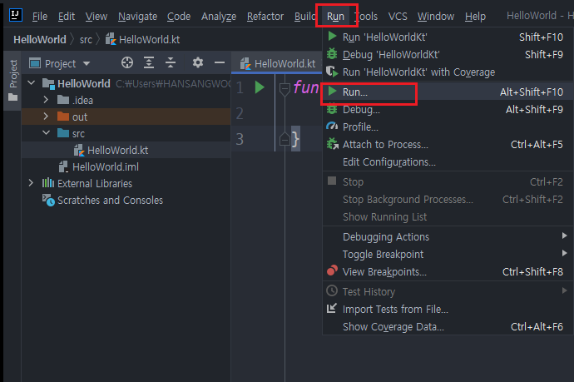Screen dimensions: 574x382
Task: Click the fold marker on line 1
Action: click(285, 89)
